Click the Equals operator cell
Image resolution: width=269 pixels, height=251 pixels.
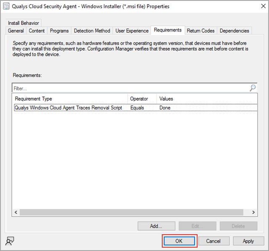click(x=137, y=108)
